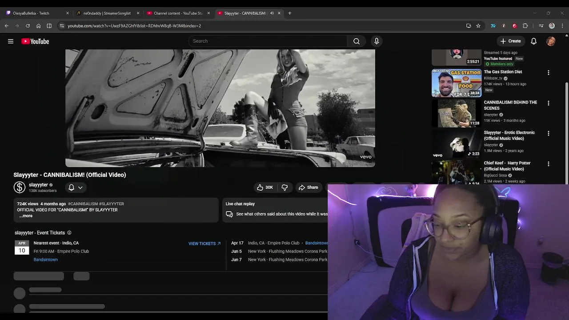Focus the YouTube search field
The height and width of the screenshot is (320, 569).
pos(268,41)
